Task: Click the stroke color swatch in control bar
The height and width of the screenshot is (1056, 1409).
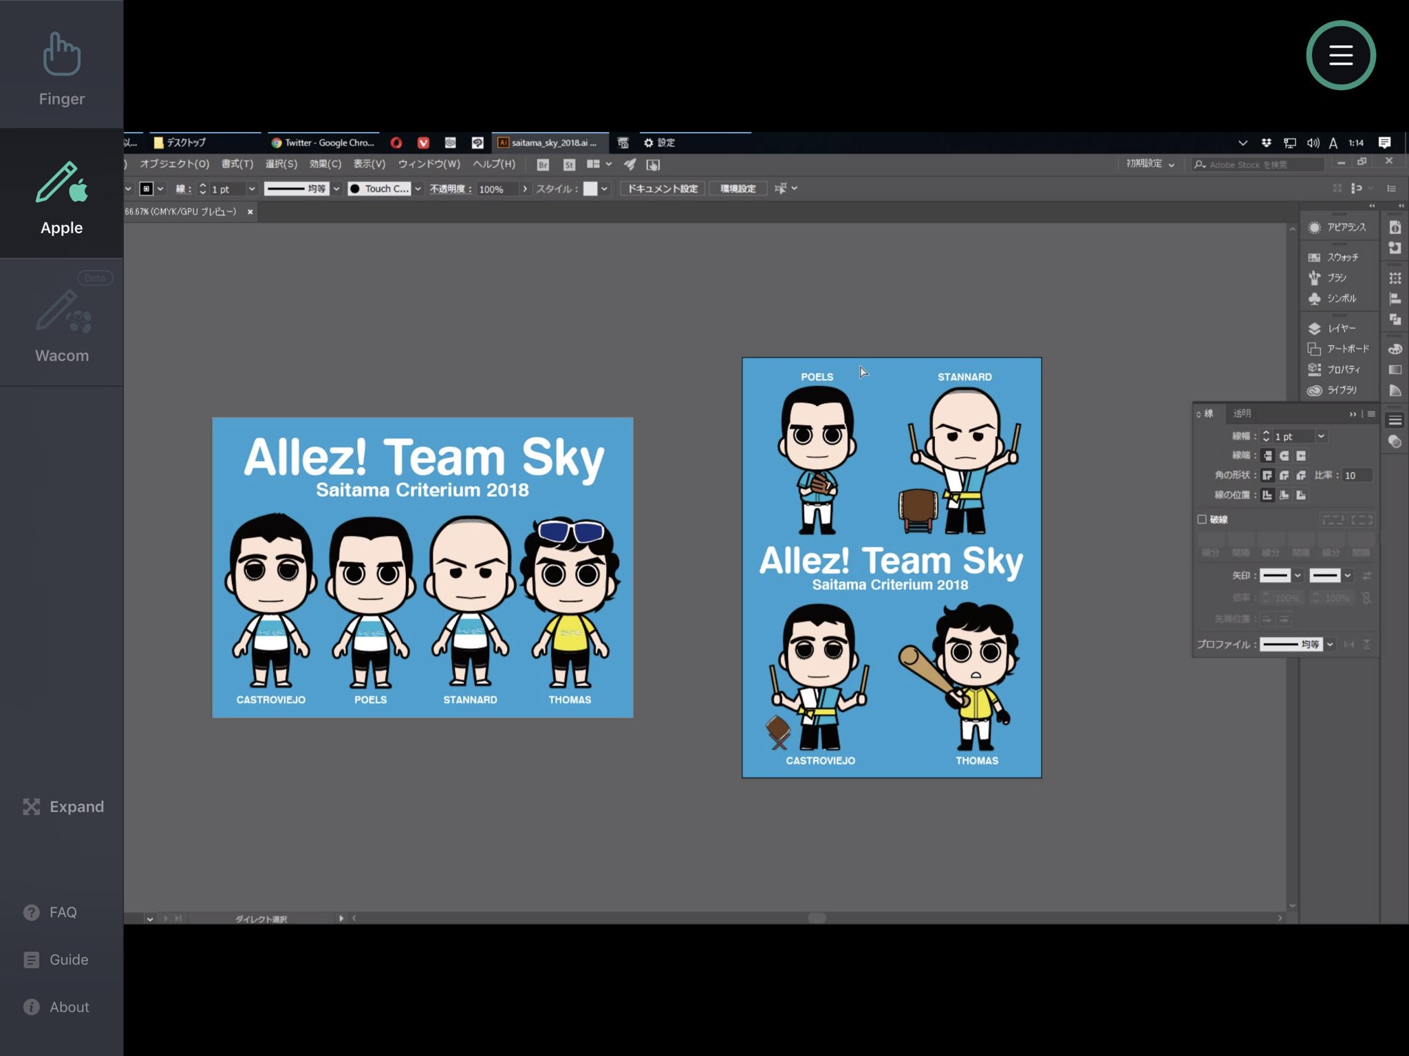Action: coord(147,188)
